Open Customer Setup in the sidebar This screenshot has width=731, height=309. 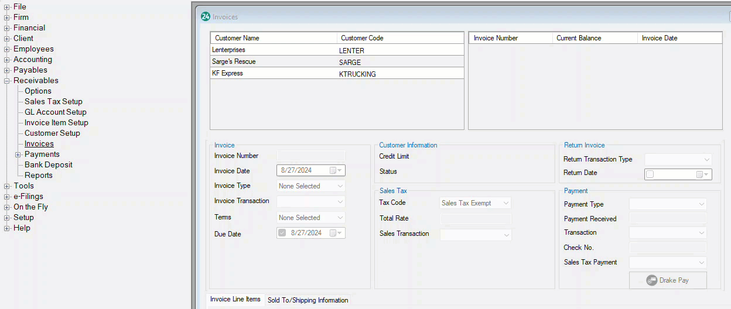52,133
